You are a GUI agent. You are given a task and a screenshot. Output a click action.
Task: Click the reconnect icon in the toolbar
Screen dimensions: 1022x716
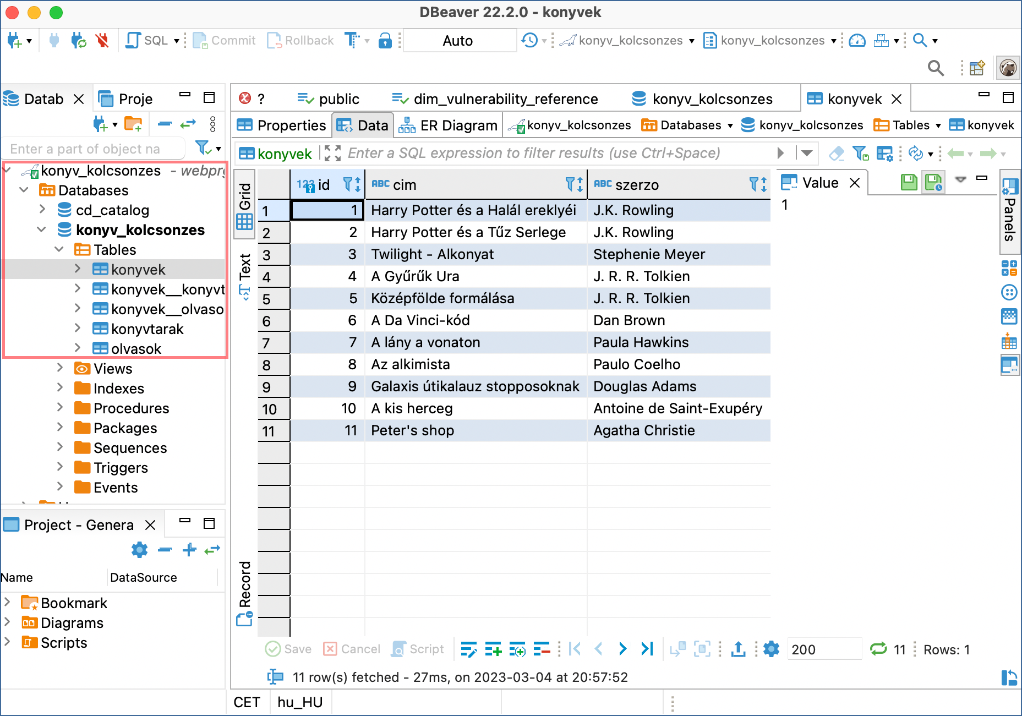(78, 41)
